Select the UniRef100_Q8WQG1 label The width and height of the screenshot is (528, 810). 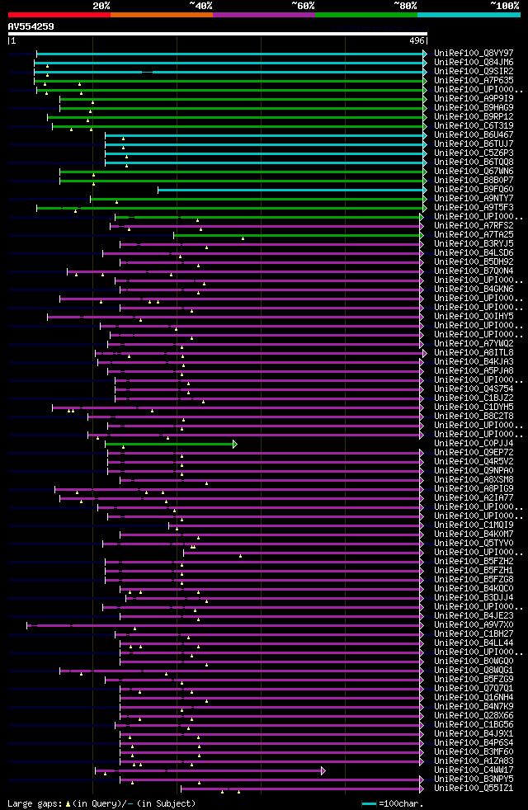pos(474,671)
